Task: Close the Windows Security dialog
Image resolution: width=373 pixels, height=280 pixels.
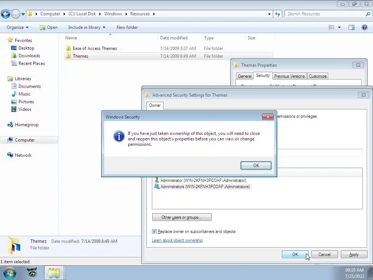Action: pyautogui.click(x=268, y=117)
